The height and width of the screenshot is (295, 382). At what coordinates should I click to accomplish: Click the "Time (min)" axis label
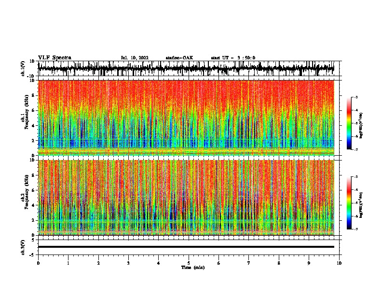coord(193,268)
